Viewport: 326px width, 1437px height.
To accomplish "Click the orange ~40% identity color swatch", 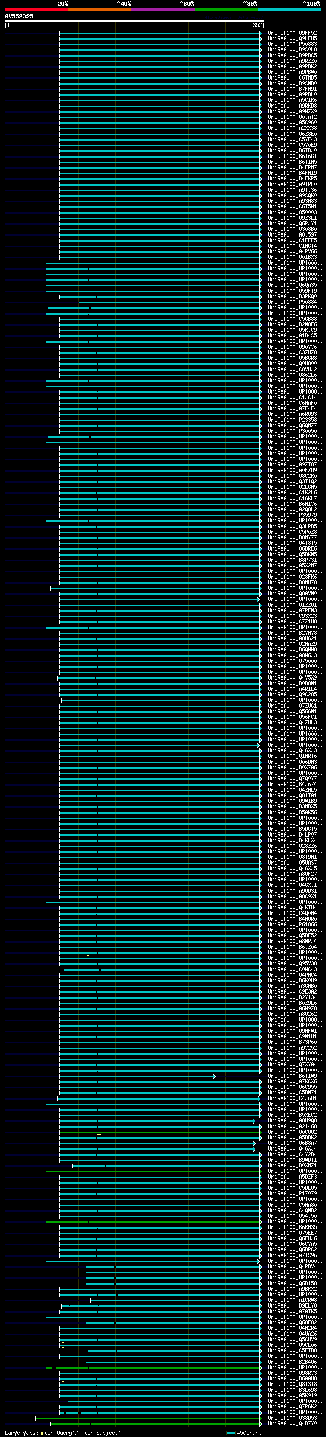I will 100,9.
